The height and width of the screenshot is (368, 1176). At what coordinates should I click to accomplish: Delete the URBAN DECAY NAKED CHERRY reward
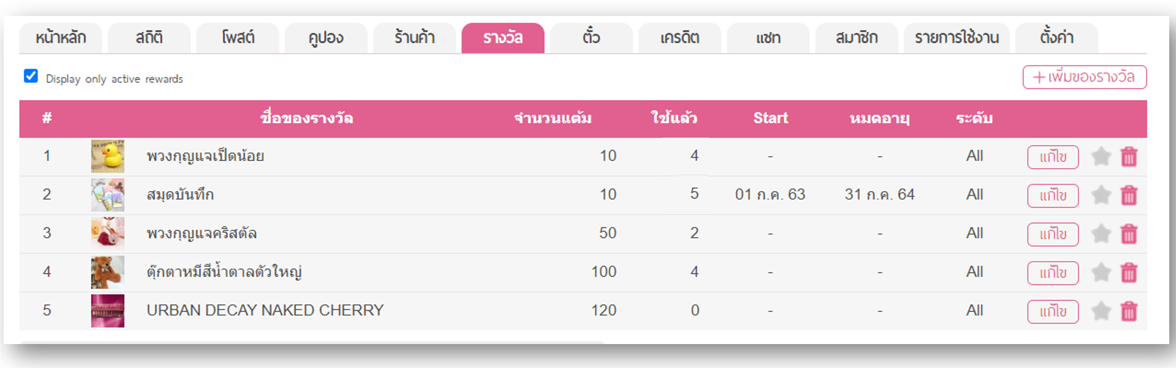click(1129, 311)
